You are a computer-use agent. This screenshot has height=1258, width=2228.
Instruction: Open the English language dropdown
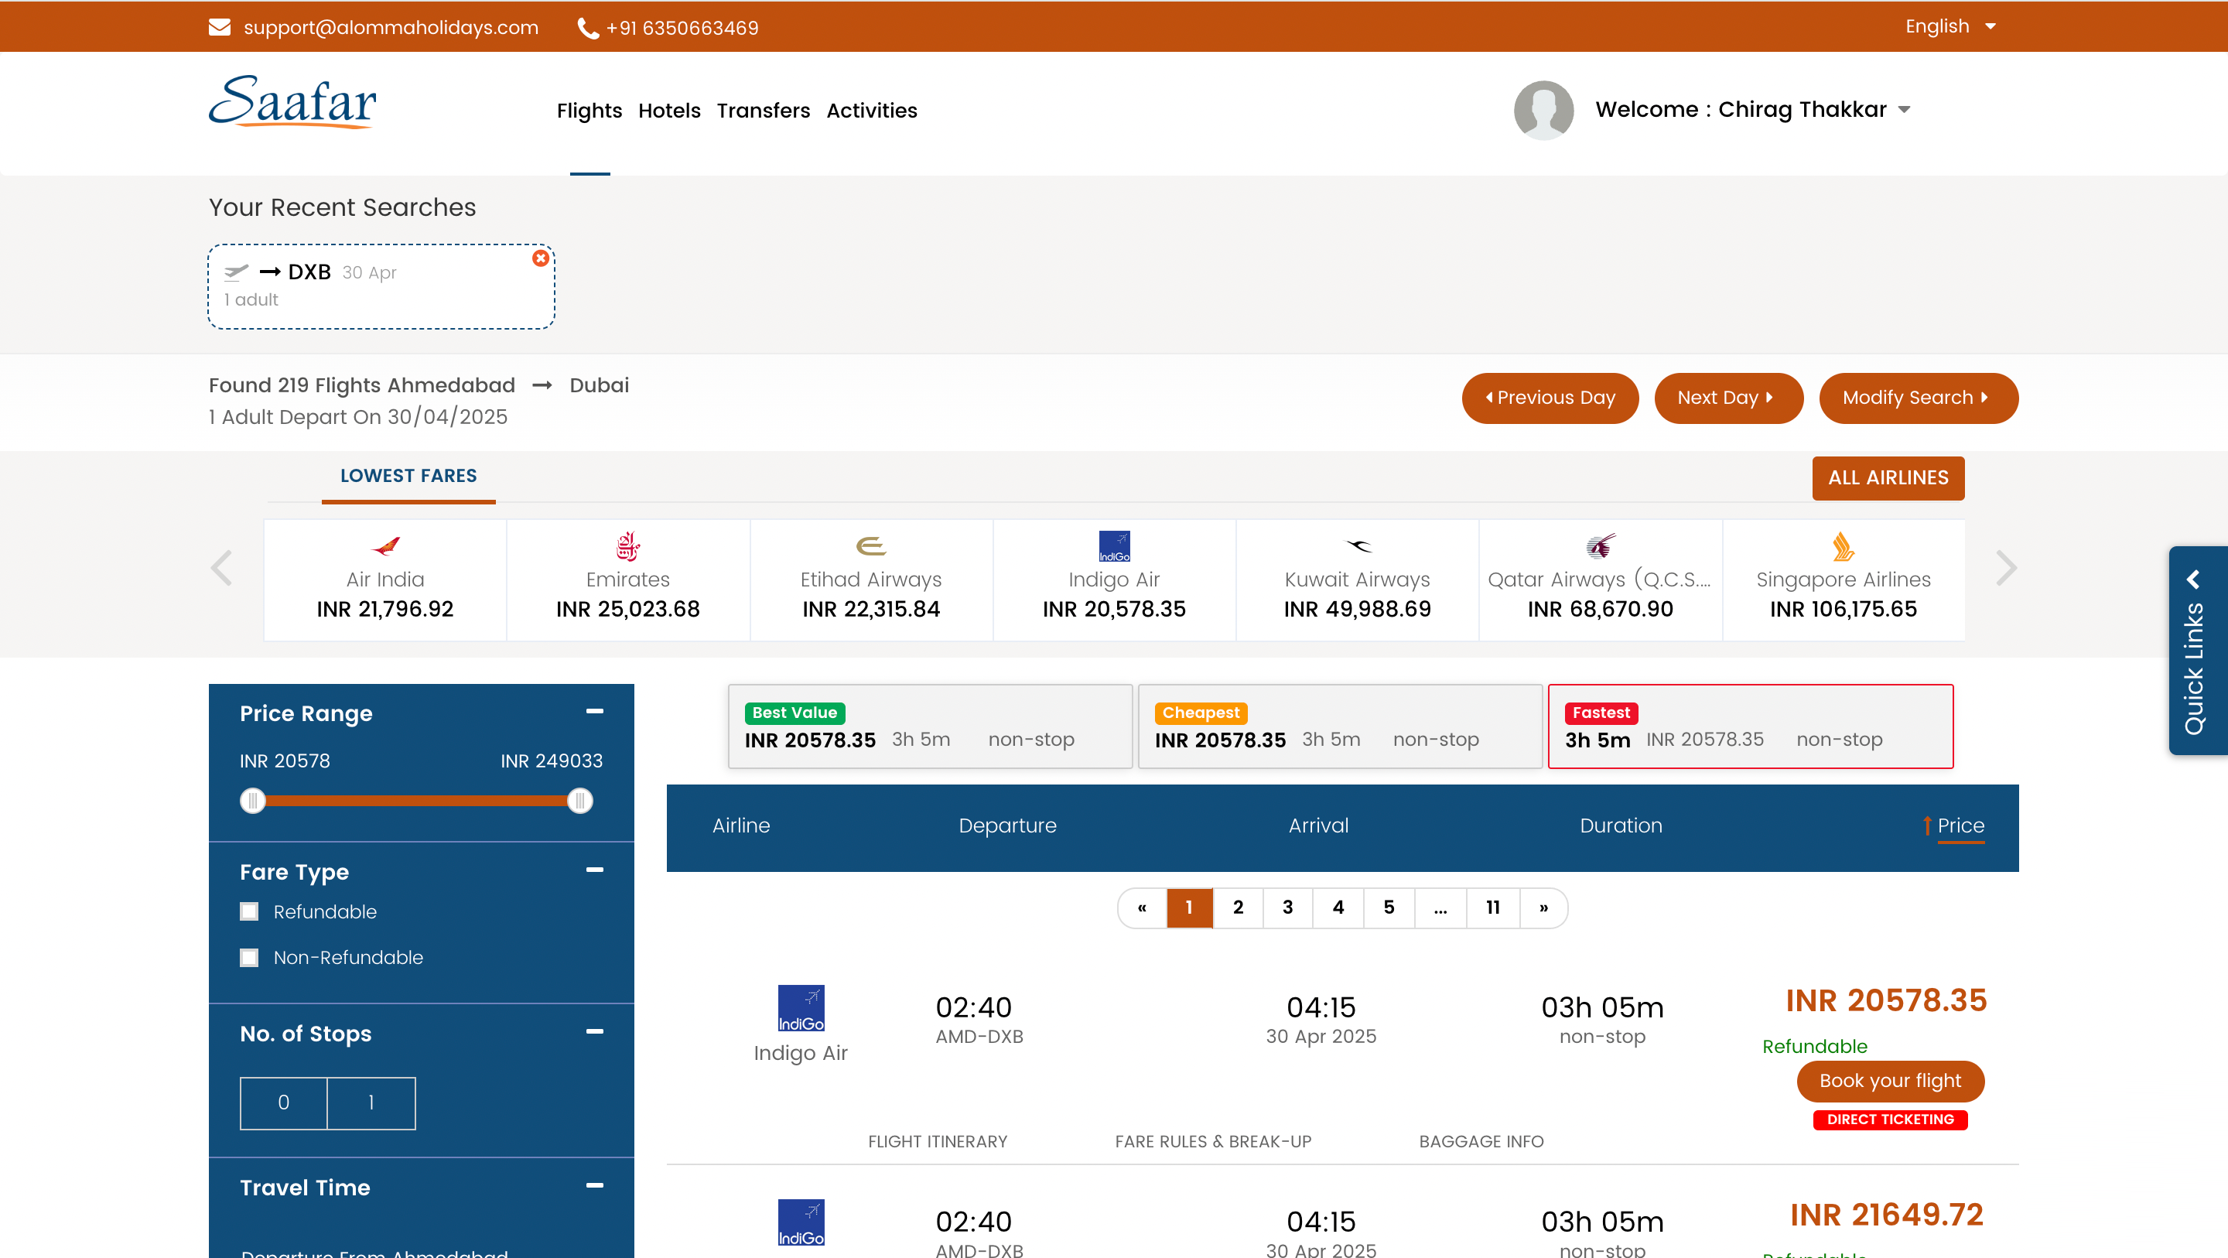1950,27
